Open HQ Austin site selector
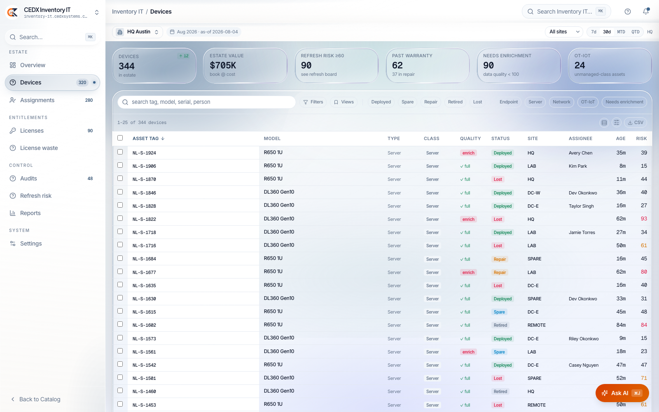 click(138, 32)
